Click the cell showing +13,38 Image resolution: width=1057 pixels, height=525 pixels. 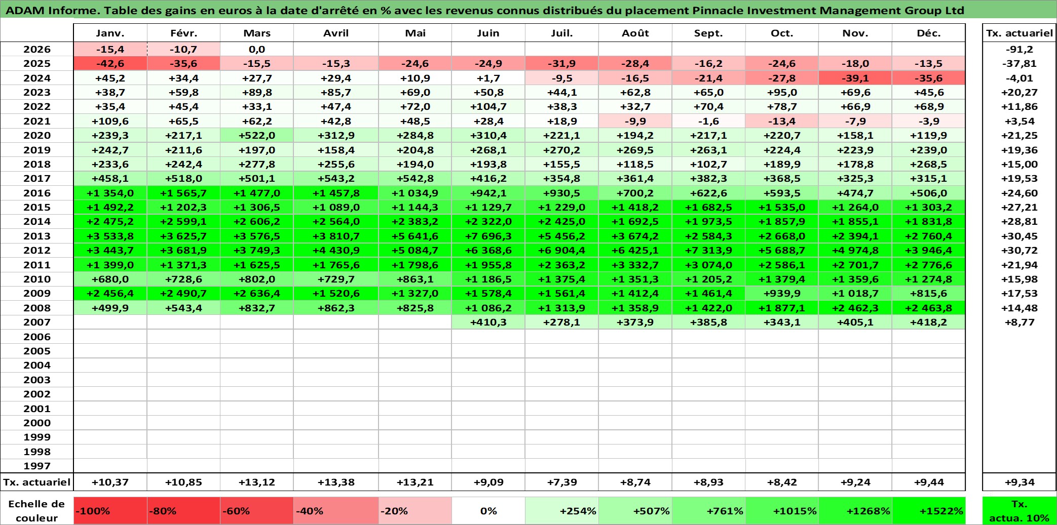tap(336, 482)
